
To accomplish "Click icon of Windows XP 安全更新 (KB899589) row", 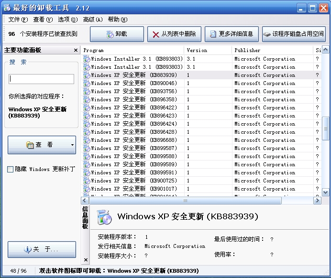I will (87, 164).
